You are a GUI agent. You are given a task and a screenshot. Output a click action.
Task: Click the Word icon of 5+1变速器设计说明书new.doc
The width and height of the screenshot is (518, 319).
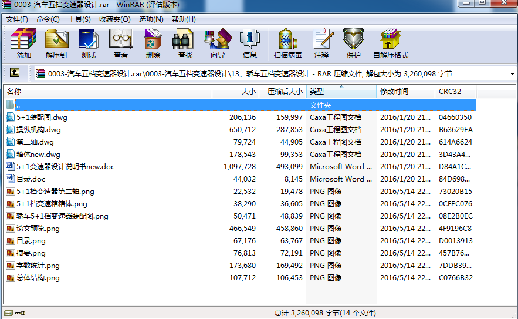(x=11, y=166)
